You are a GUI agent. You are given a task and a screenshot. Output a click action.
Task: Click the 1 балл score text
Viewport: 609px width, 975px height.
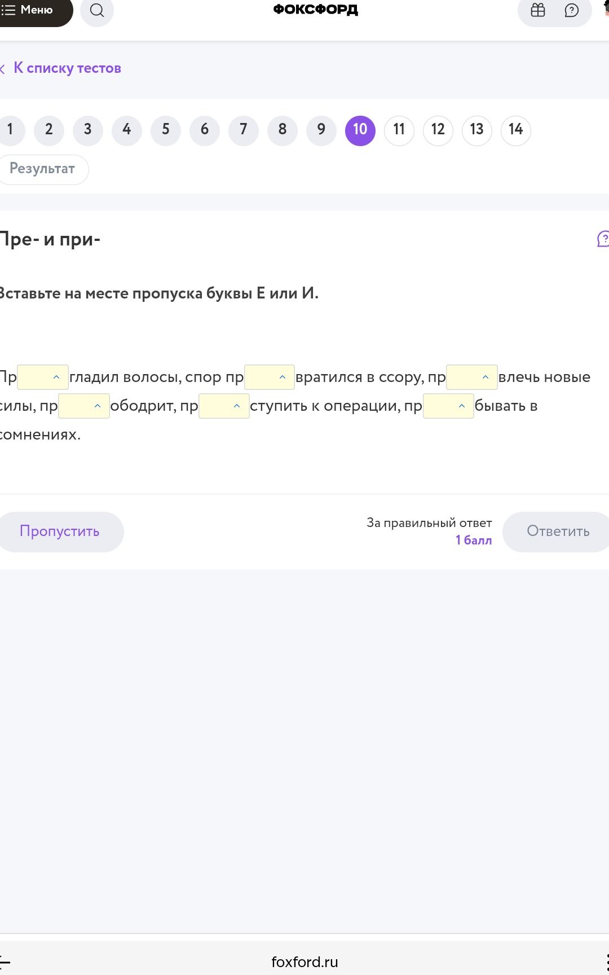(x=474, y=541)
